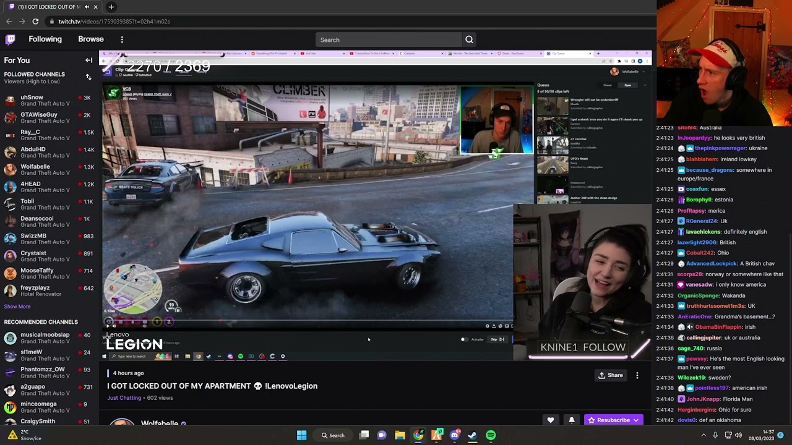The height and width of the screenshot is (445, 792).
Task: Share this video
Action: click(x=610, y=375)
